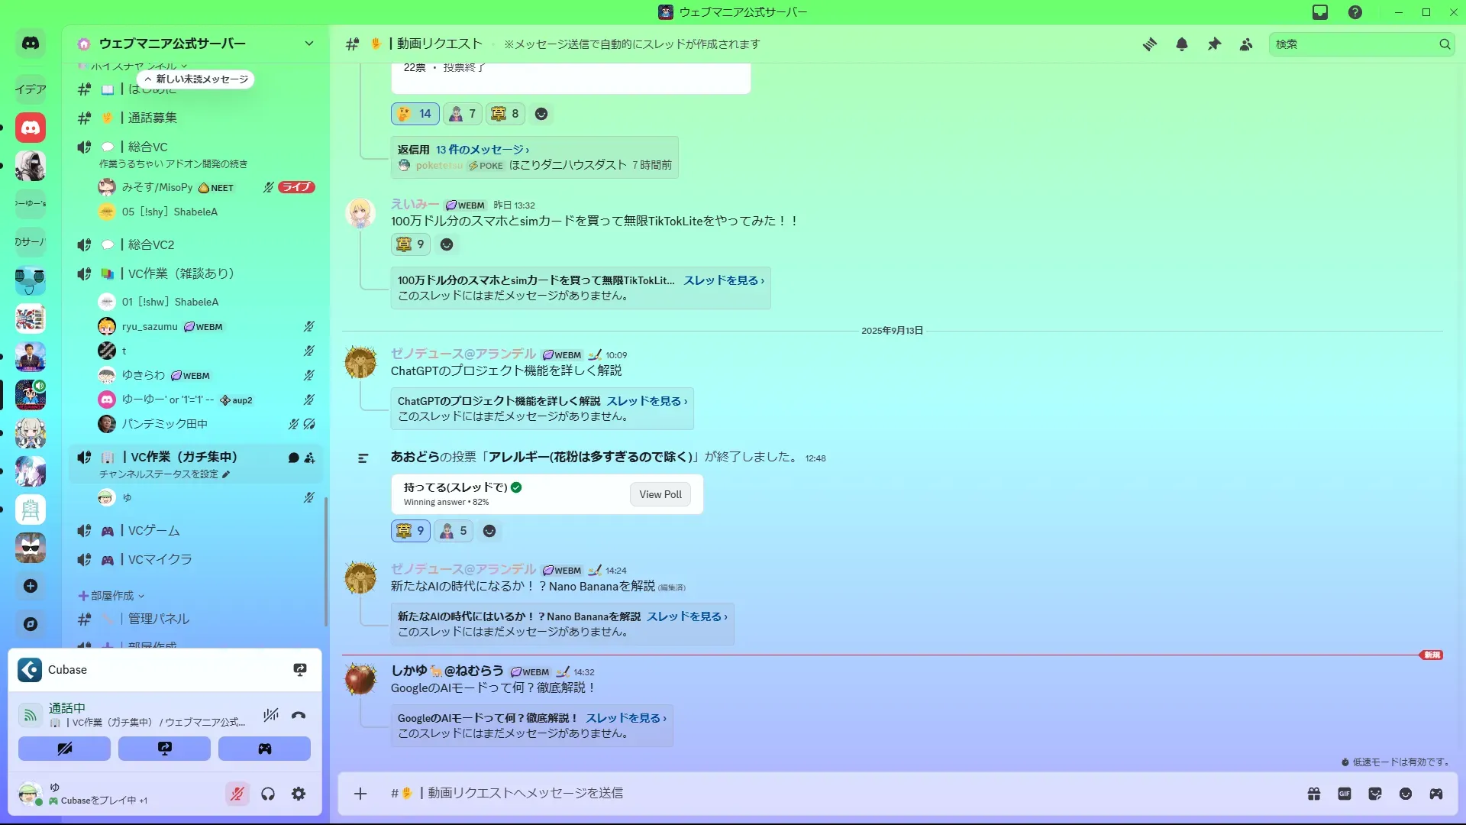Viewport: 1466px width, 825px height.
Task: Toggle camera on in voice panel
Action: tap(65, 749)
